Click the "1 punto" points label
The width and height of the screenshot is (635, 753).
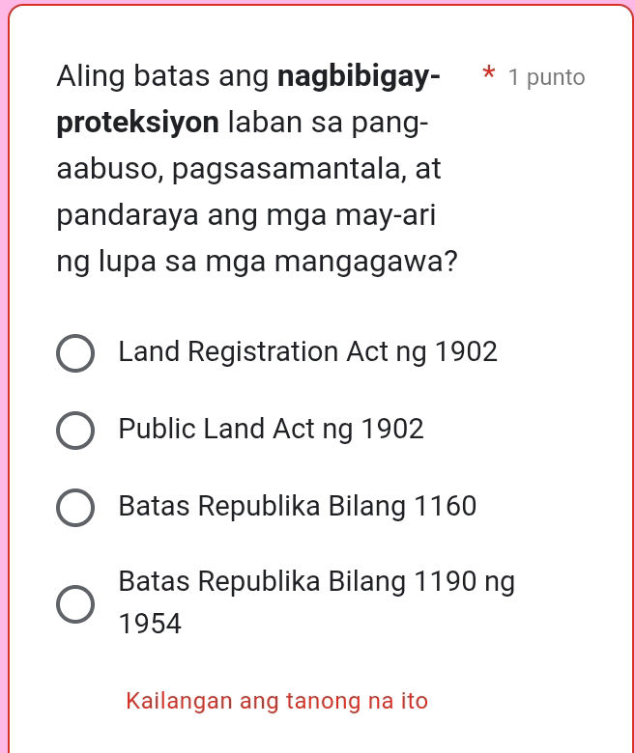(546, 77)
